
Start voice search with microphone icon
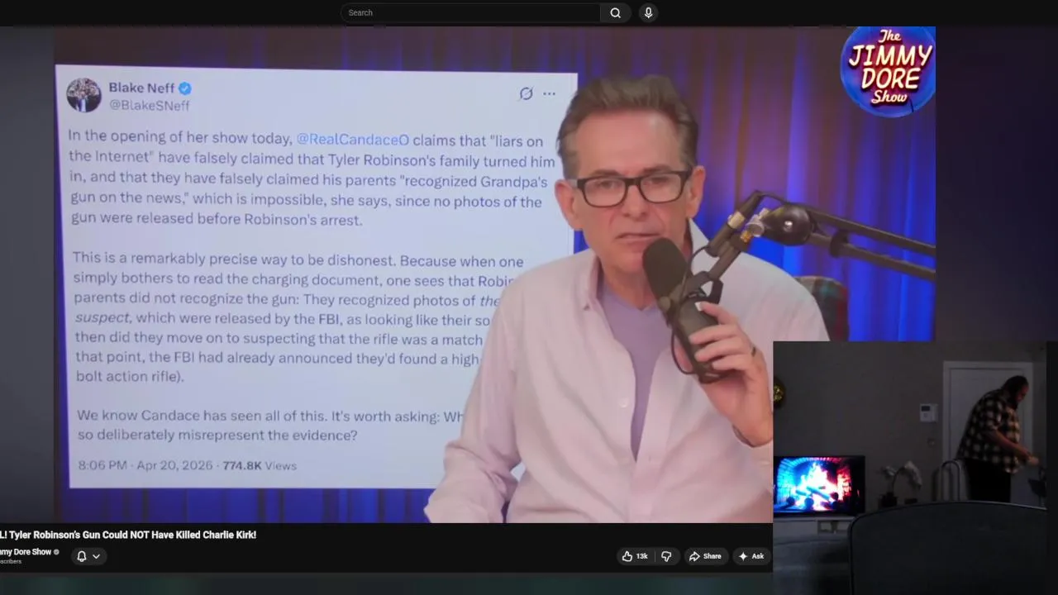click(x=648, y=12)
